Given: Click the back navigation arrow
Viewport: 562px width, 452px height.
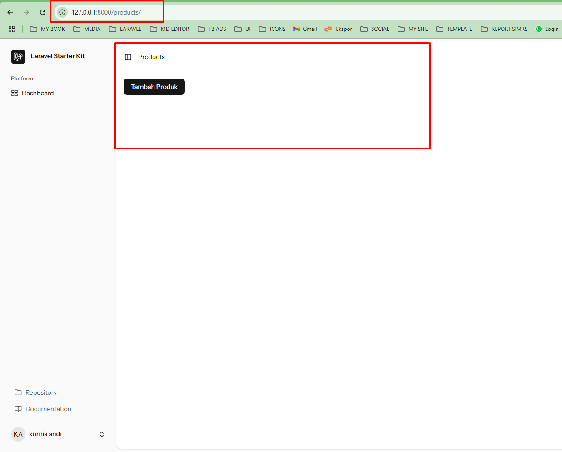Looking at the screenshot, I should pyautogui.click(x=10, y=12).
